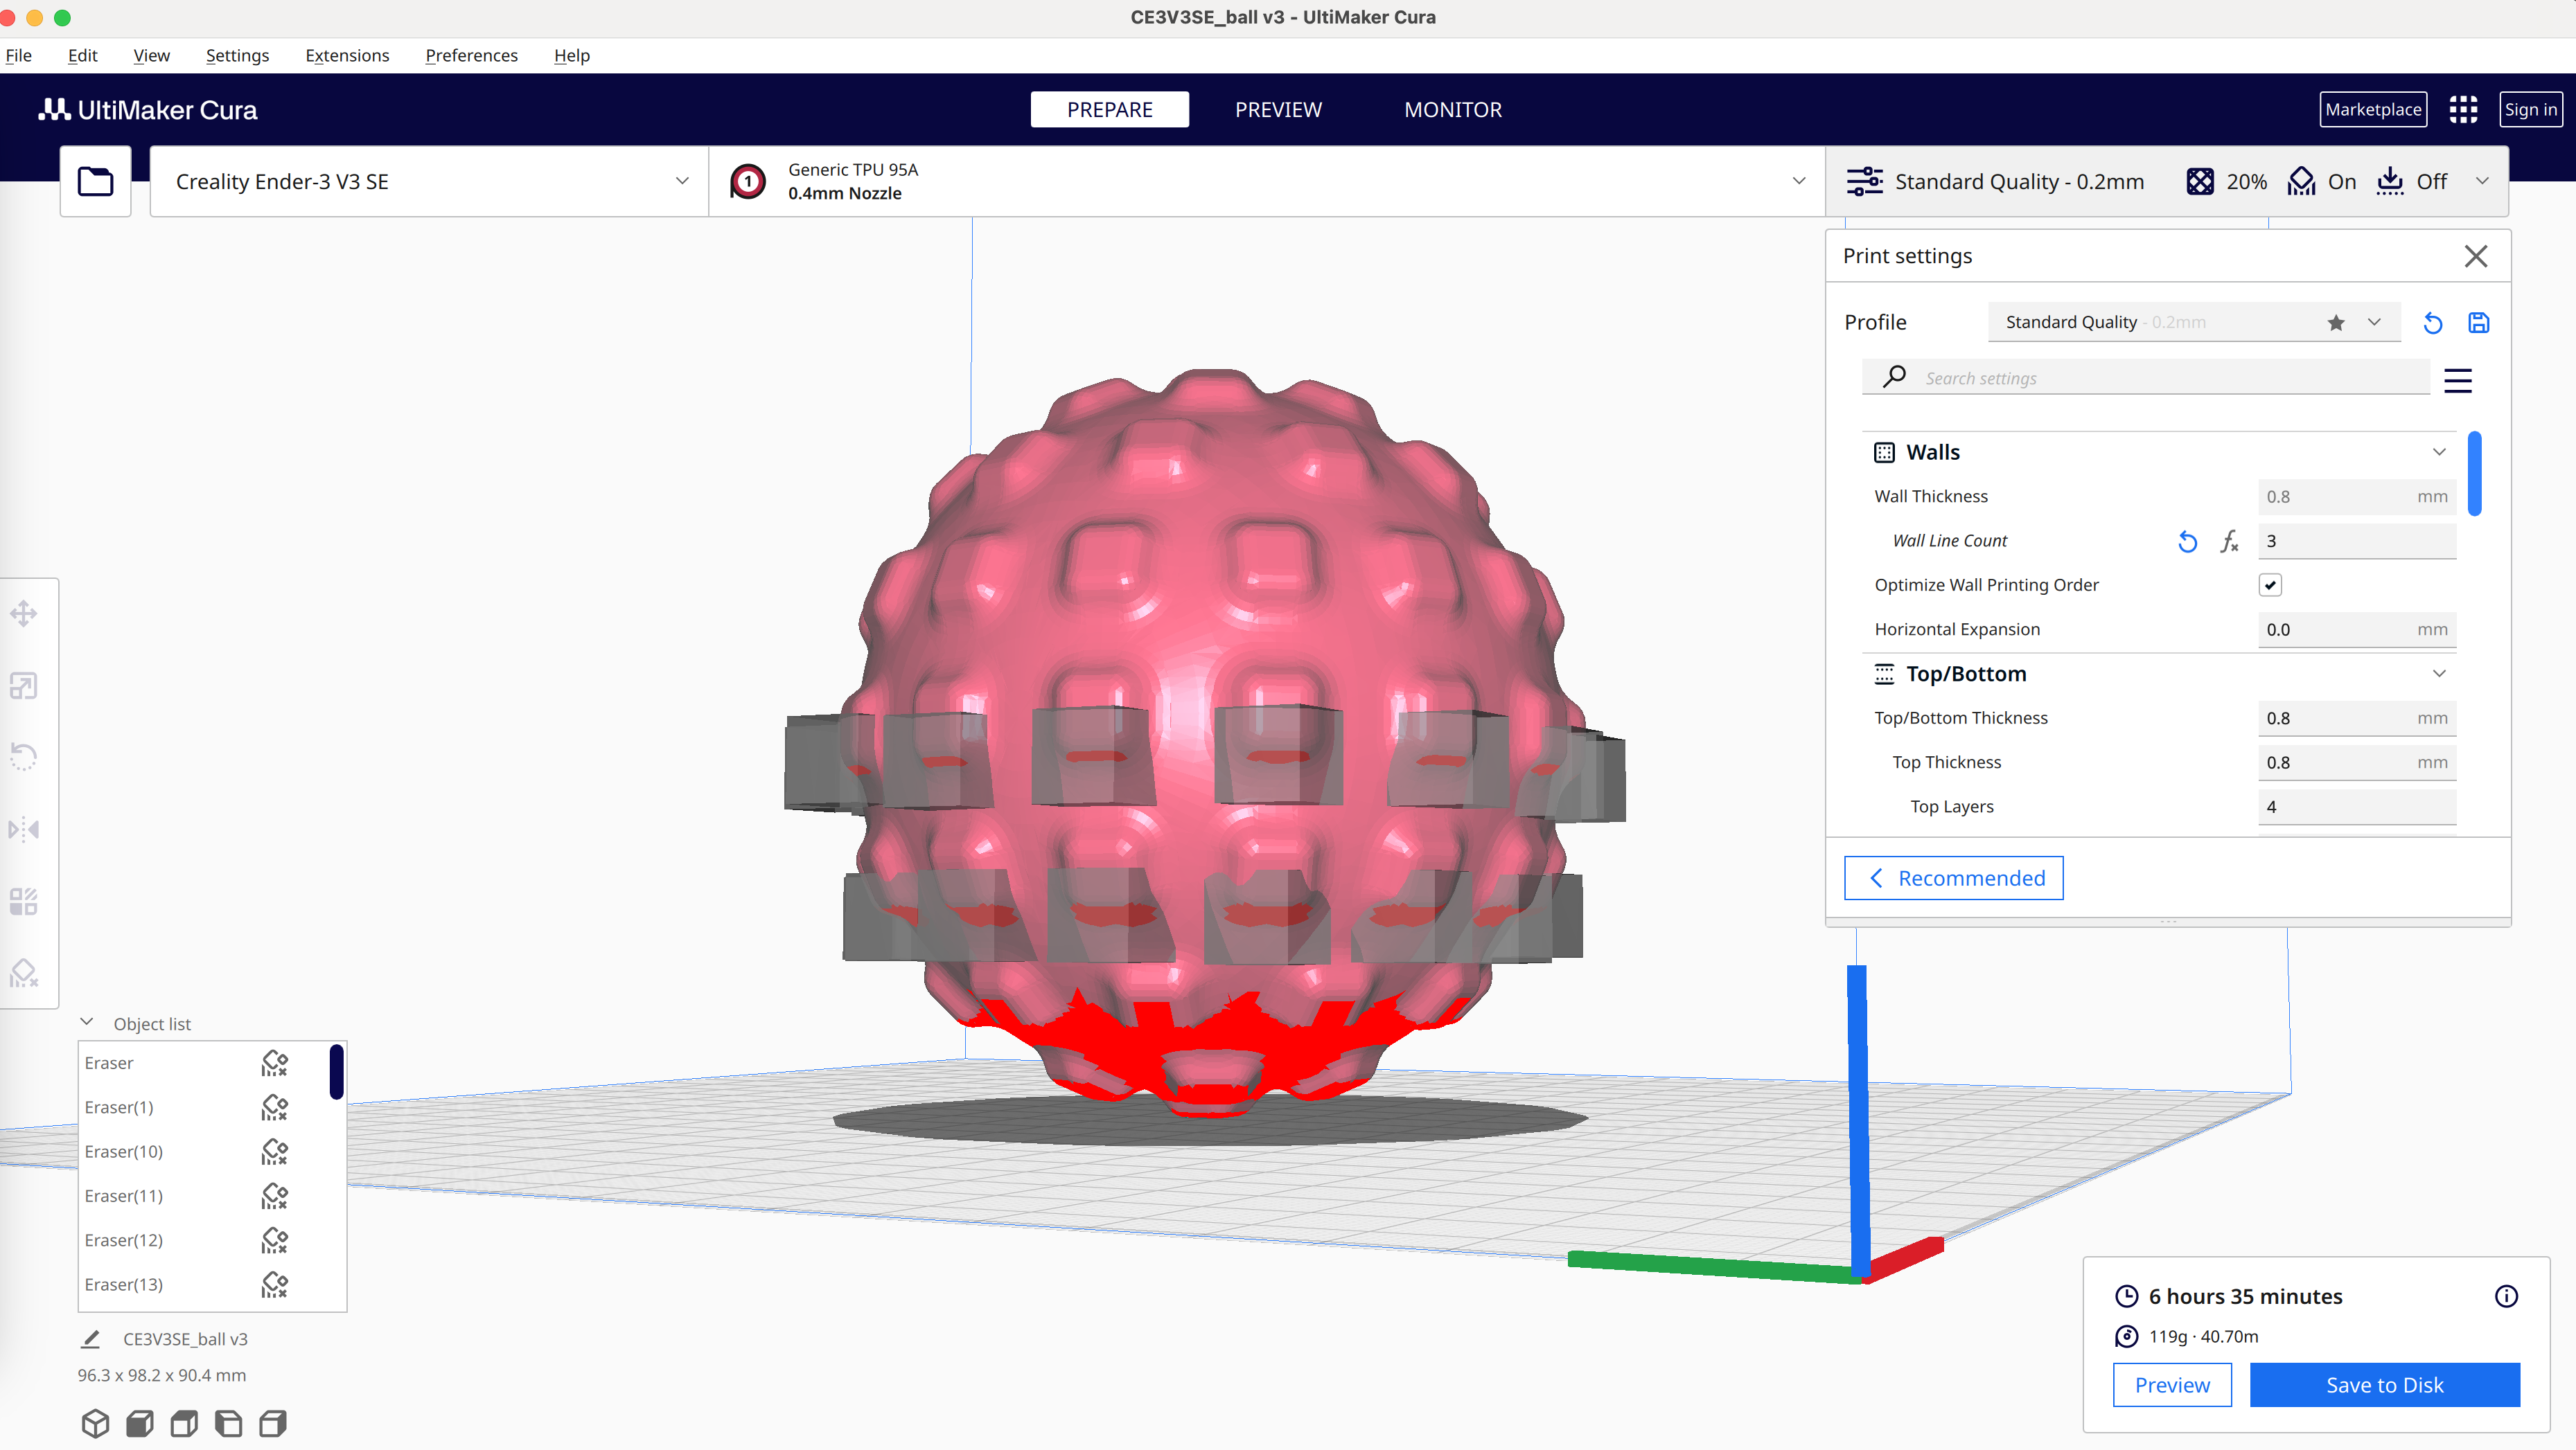
Task: Select the Rotate tool in left toolbar
Action: point(24,758)
